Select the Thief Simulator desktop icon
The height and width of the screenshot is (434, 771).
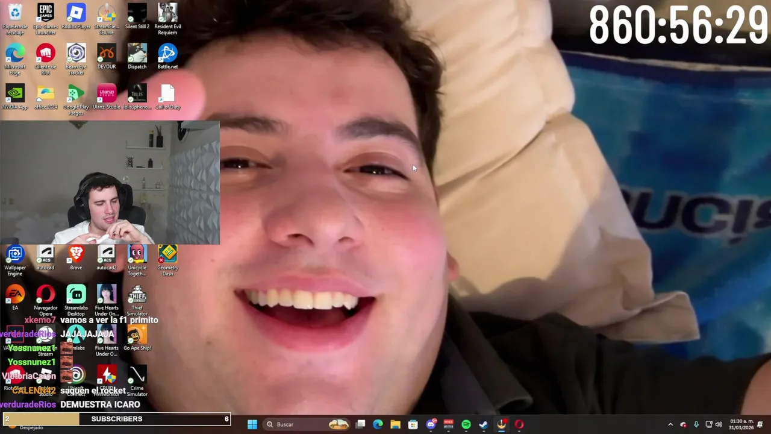pos(137,300)
